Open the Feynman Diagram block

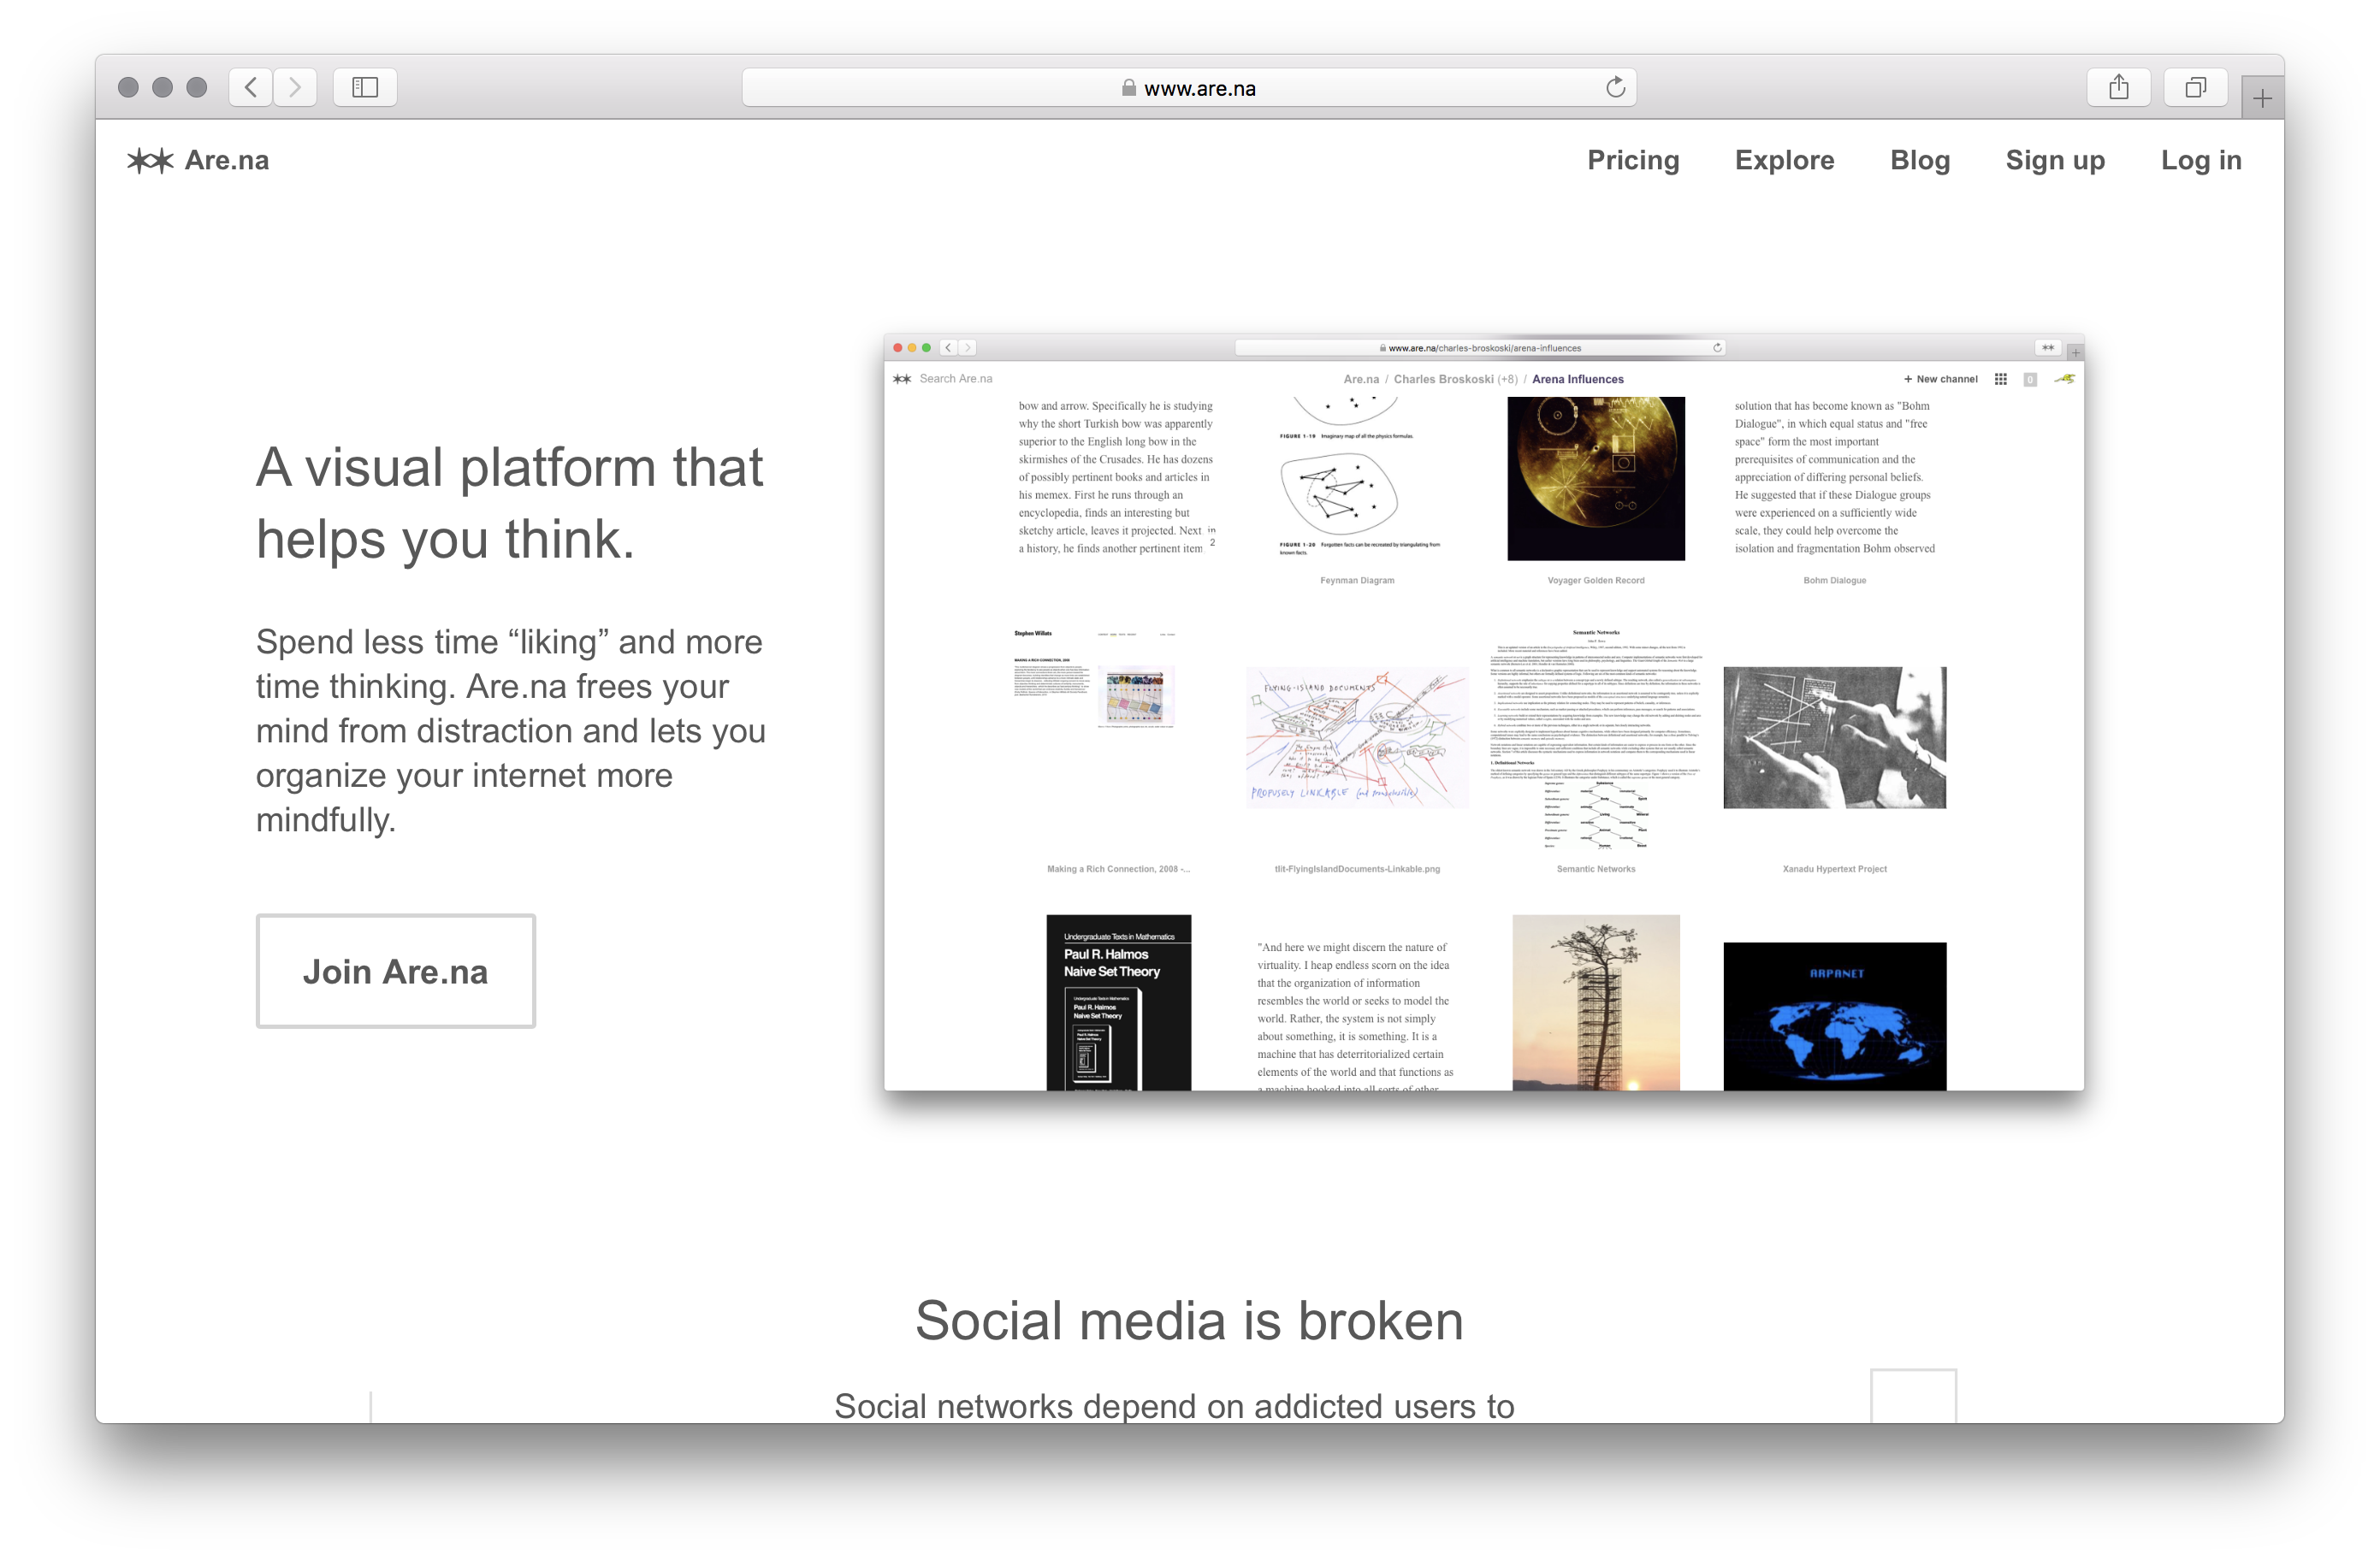coord(1357,478)
